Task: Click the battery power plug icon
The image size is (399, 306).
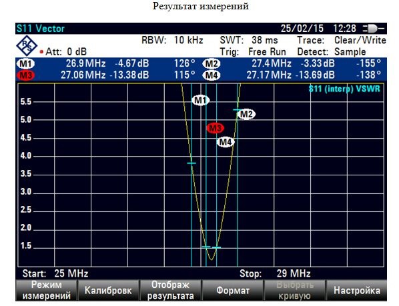Action: (x=374, y=29)
